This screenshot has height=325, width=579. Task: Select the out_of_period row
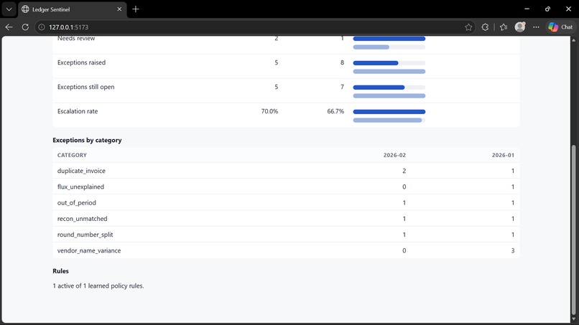click(x=286, y=202)
